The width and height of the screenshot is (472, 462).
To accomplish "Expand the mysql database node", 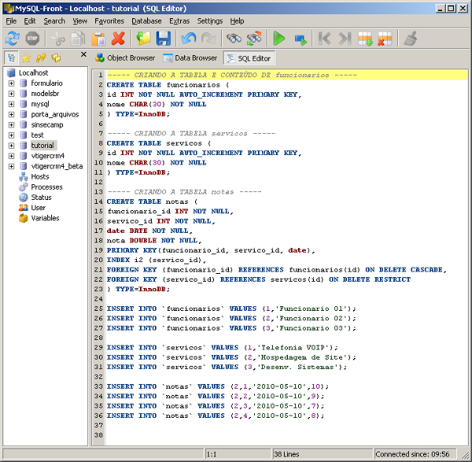I will pyautogui.click(x=11, y=104).
